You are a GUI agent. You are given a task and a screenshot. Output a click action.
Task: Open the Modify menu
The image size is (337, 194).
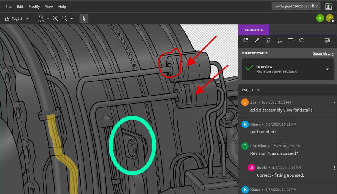coord(34,7)
